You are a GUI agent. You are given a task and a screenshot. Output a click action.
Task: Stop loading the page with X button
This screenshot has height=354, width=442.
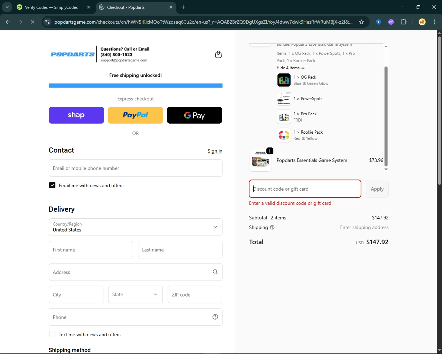coord(32,22)
